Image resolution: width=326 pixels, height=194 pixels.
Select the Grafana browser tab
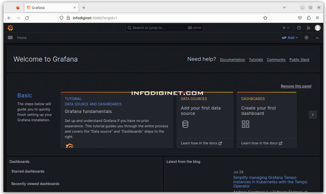tap(52, 8)
